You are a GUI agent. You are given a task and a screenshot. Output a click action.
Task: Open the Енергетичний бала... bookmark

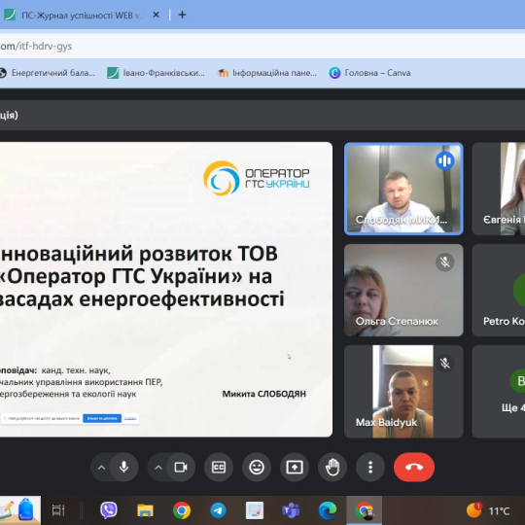pyautogui.click(x=48, y=73)
